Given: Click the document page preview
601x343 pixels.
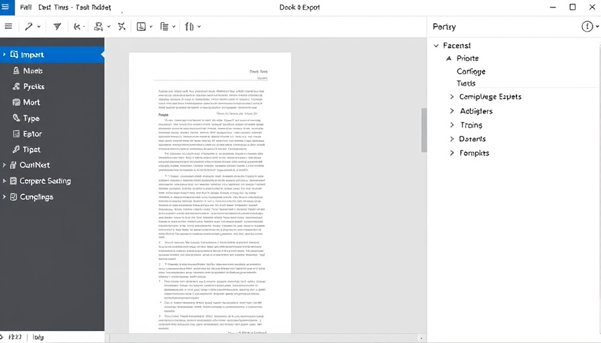Looking at the screenshot, I should pyautogui.click(x=210, y=192).
